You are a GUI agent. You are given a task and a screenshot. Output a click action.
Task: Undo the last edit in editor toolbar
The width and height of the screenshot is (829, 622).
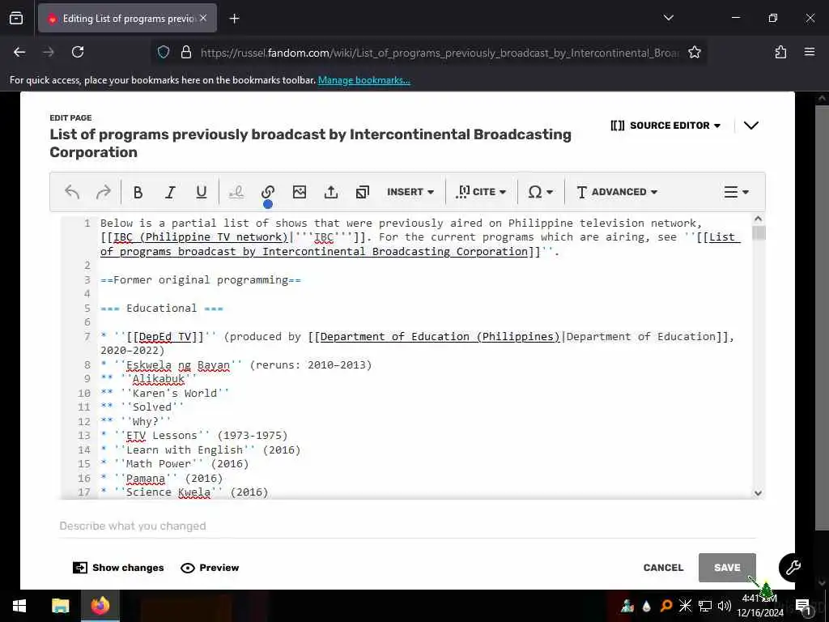(x=72, y=191)
